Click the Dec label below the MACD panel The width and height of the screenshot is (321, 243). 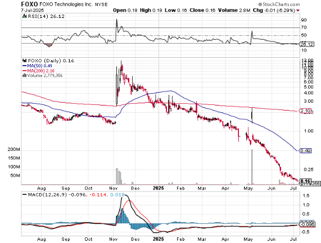pos(135,239)
